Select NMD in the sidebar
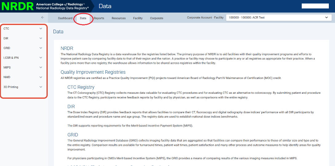 tap(7, 77)
